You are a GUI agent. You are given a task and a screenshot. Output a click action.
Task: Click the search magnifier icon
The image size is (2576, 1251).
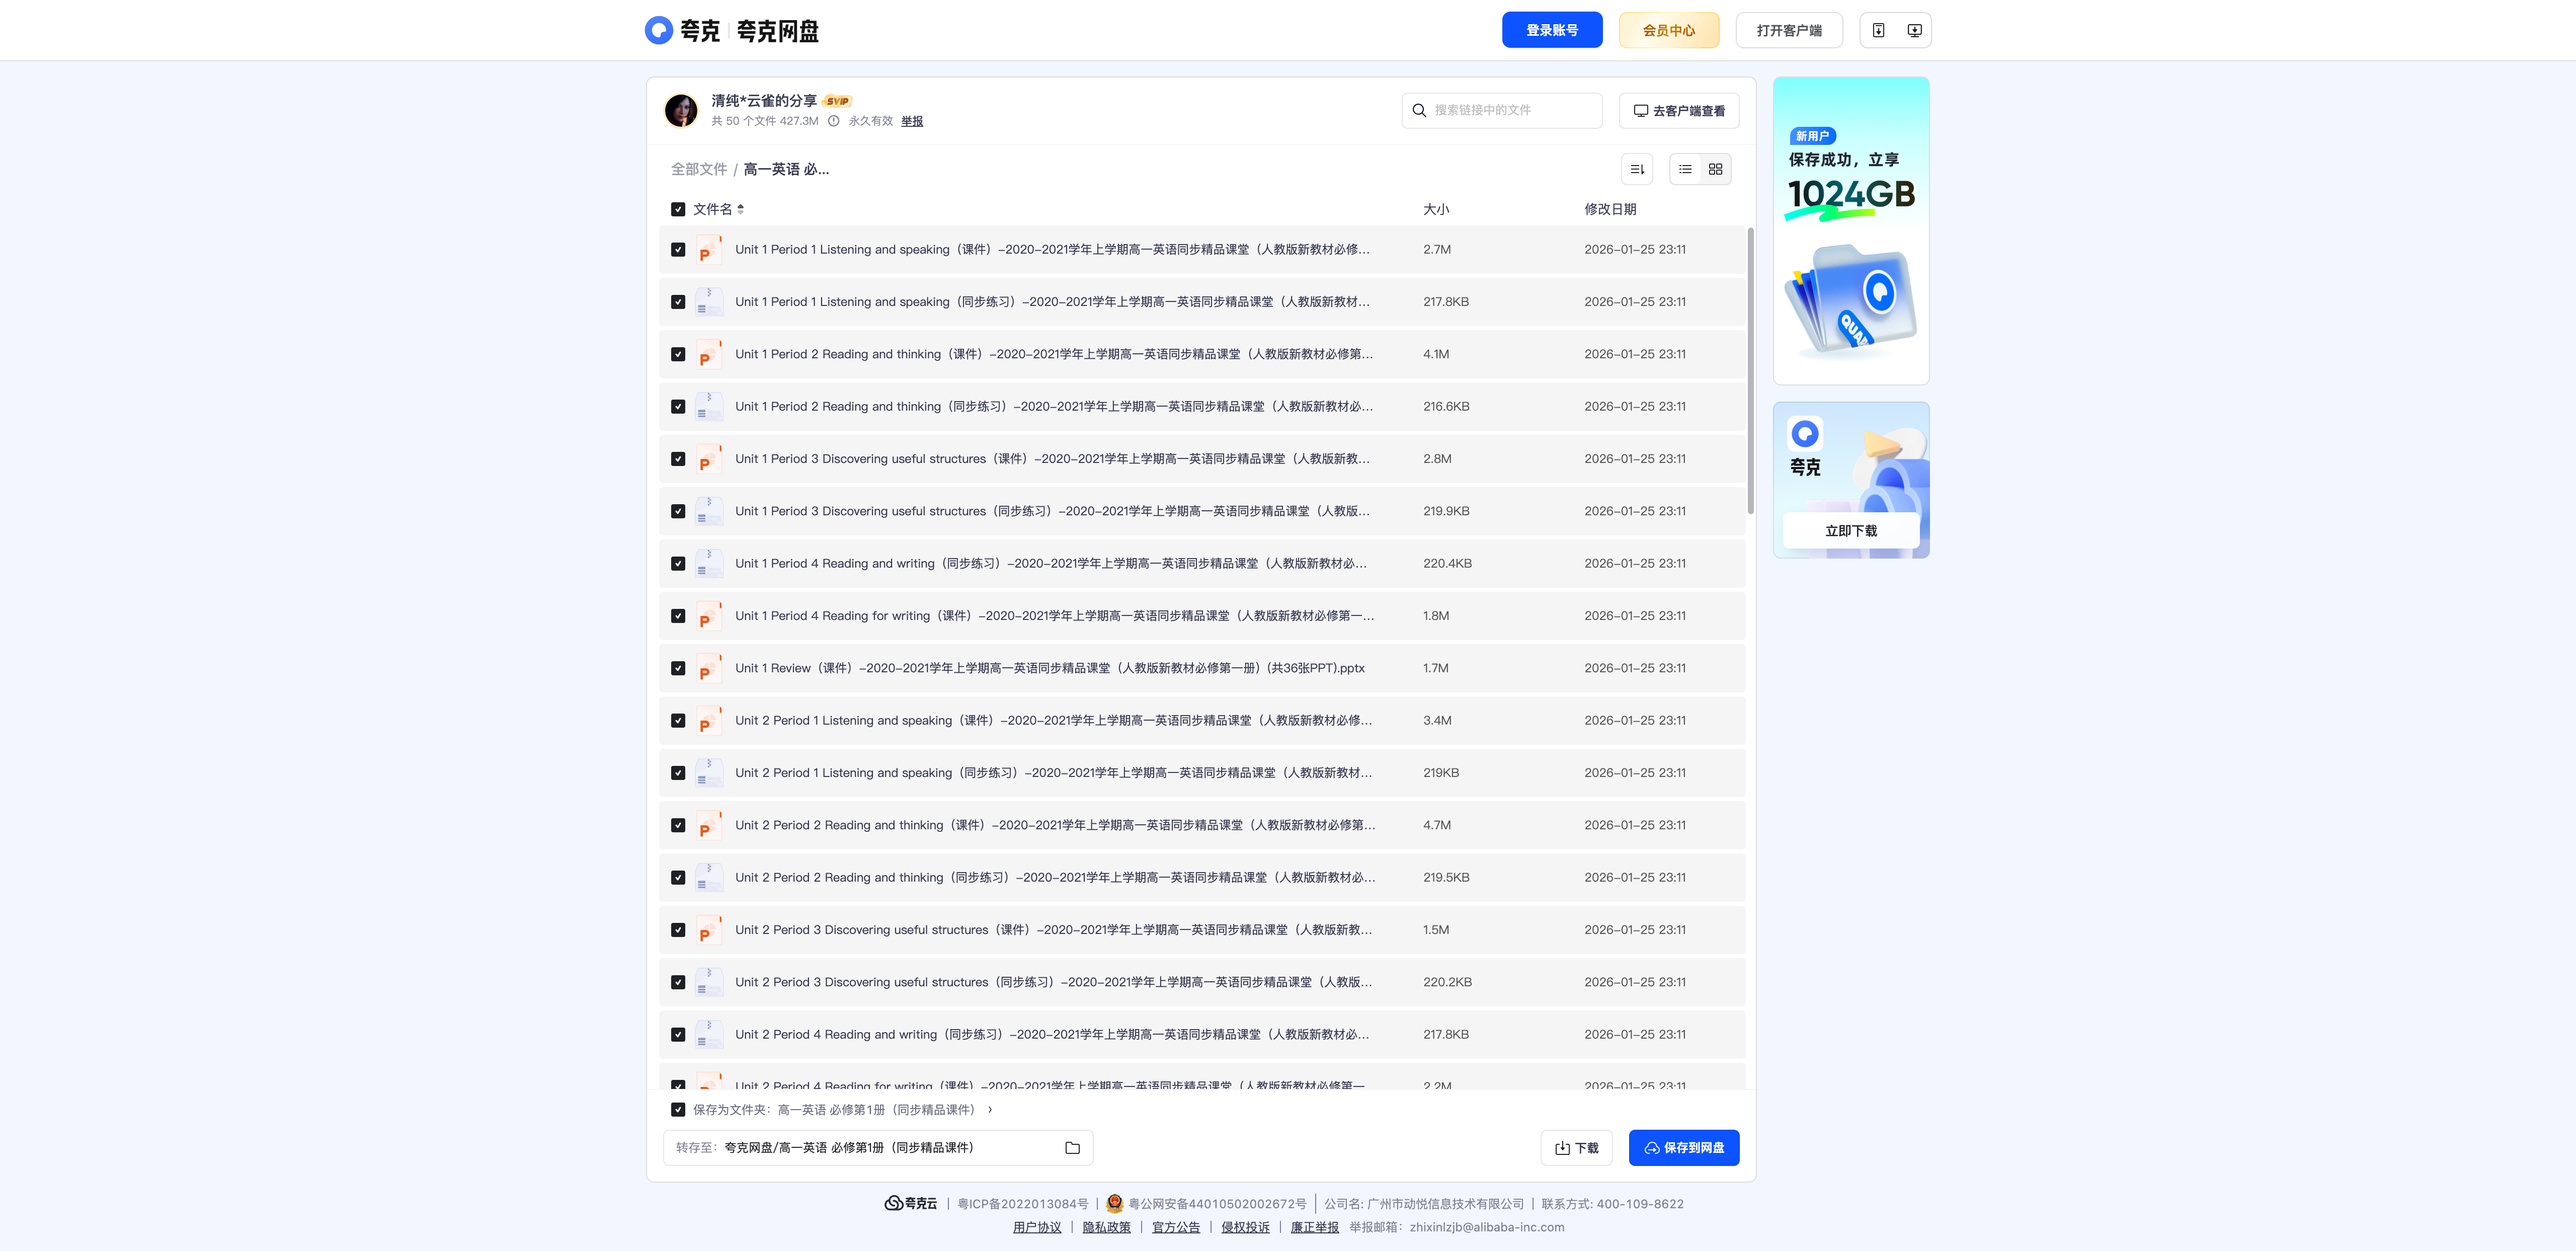point(1419,110)
